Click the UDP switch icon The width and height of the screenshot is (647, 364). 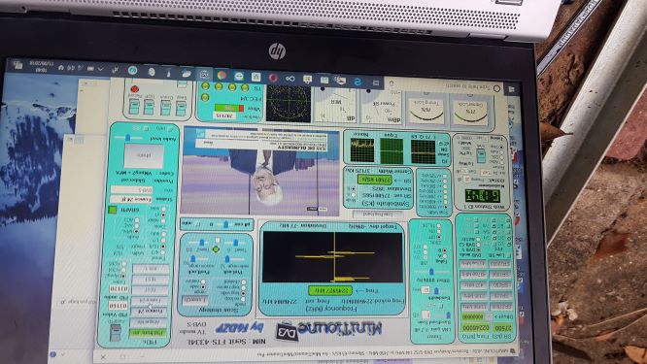tap(149, 108)
